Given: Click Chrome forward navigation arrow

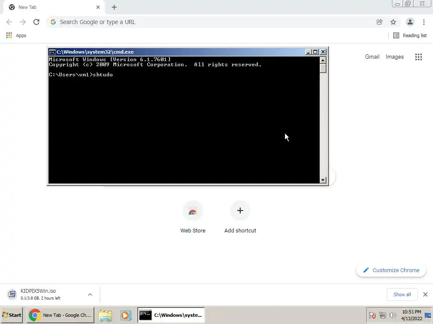Looking at the screenshot, I should click(x=23, y=22).
